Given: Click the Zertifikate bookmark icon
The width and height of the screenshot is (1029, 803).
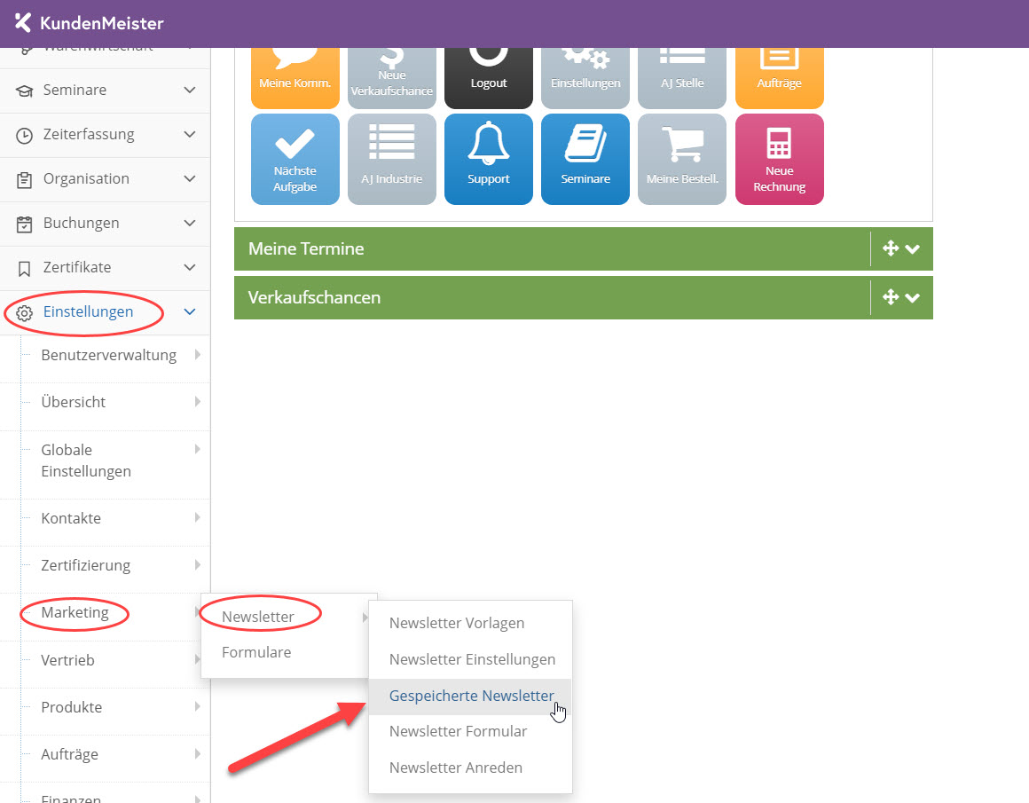Looking at the screenshot, I should pos(24,269).
